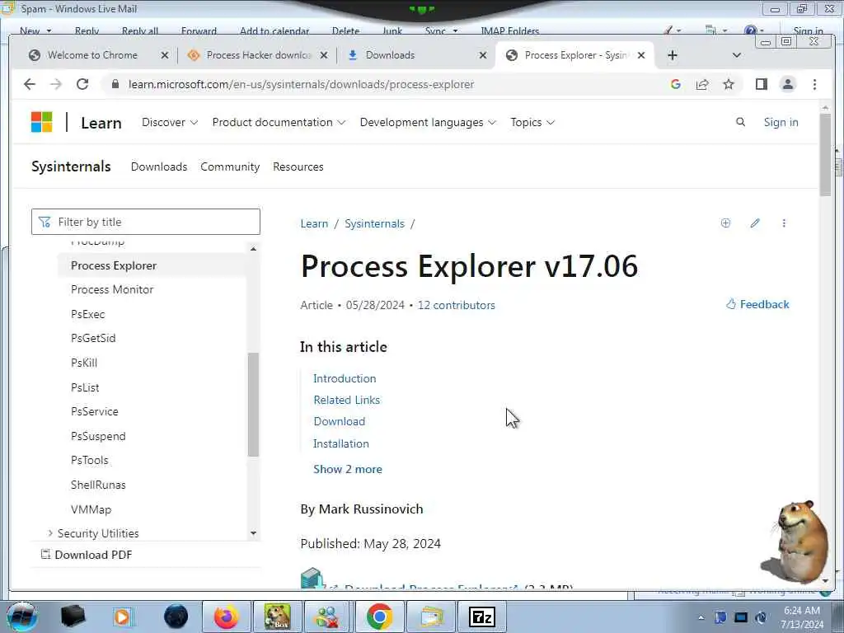Viewport: 844px width, 633px height.
Task: Click the Sign in link
Action: point(781,122)
